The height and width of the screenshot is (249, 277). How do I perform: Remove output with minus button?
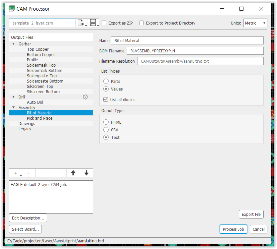(x=29, y=173)
